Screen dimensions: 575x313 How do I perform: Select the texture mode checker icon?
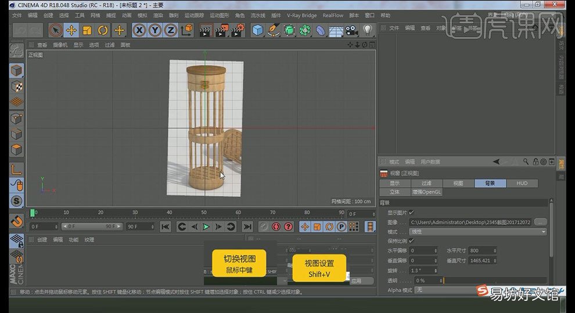point(16,86)
